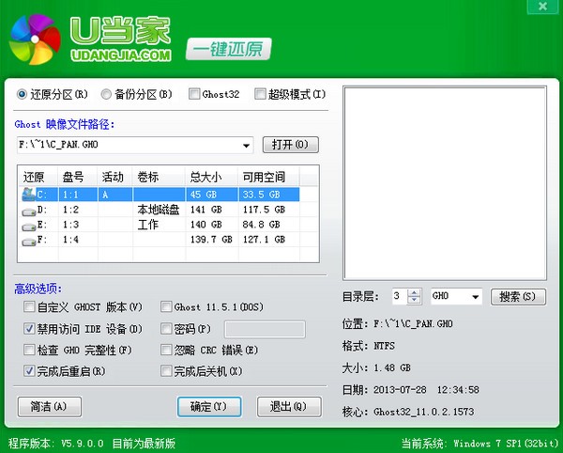Uncheck 完成后重启(R) option
This screenshot has height=453, width=563.
click(x=29, y=370)
